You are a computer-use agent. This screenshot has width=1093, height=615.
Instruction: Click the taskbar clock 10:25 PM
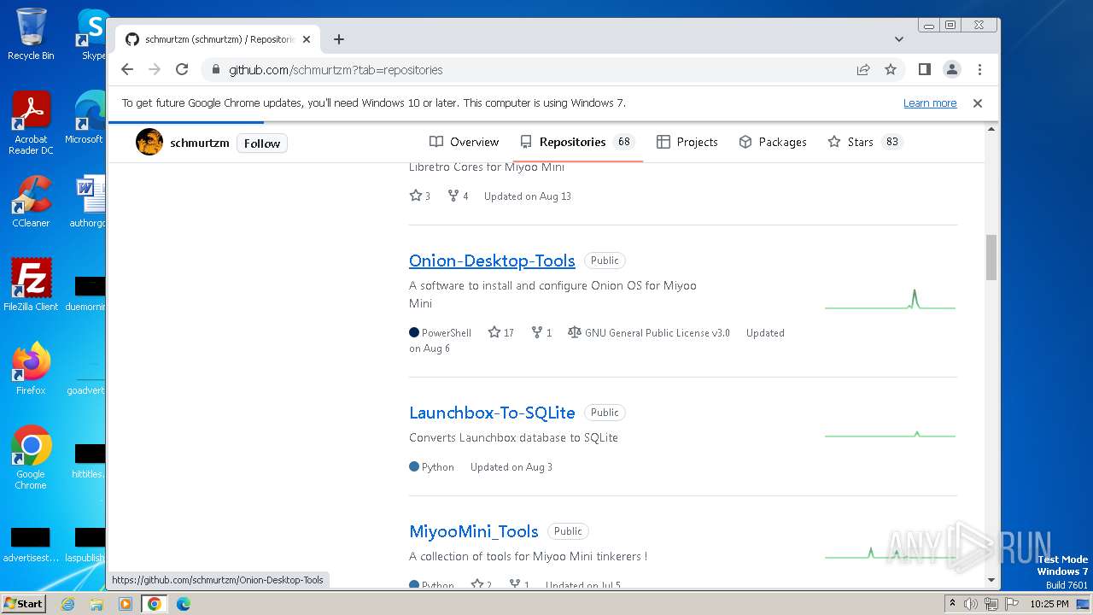click(x=1049, y=604)
